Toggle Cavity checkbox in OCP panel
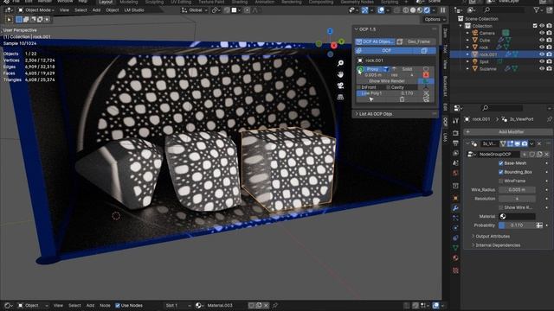The width and height of the screenshot is (554, 311). click(x=388, y=87)
